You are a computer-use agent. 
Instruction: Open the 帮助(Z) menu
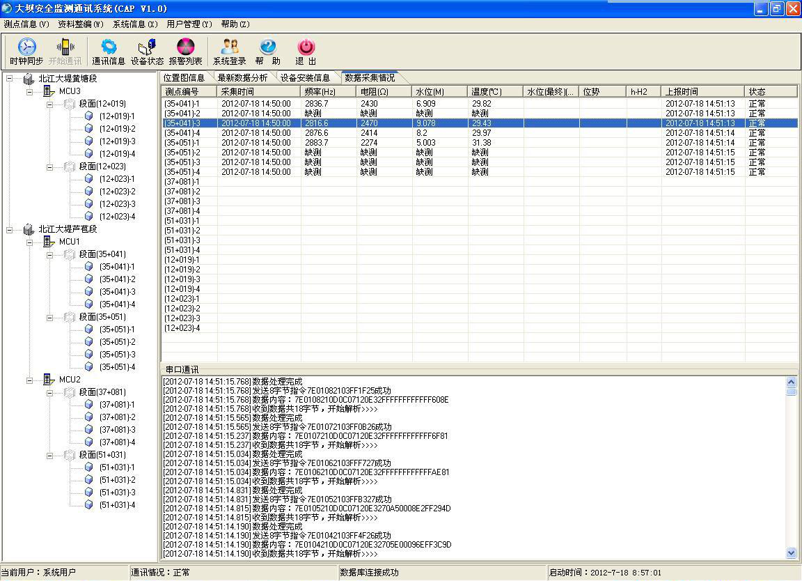tap(235, 24)
